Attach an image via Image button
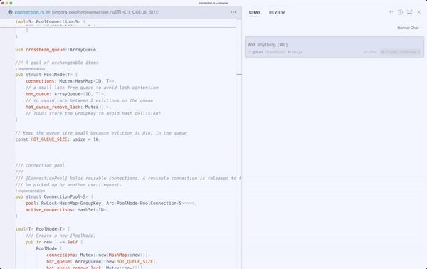The height and width of the screenshot is (269, 427). (295, 52)
